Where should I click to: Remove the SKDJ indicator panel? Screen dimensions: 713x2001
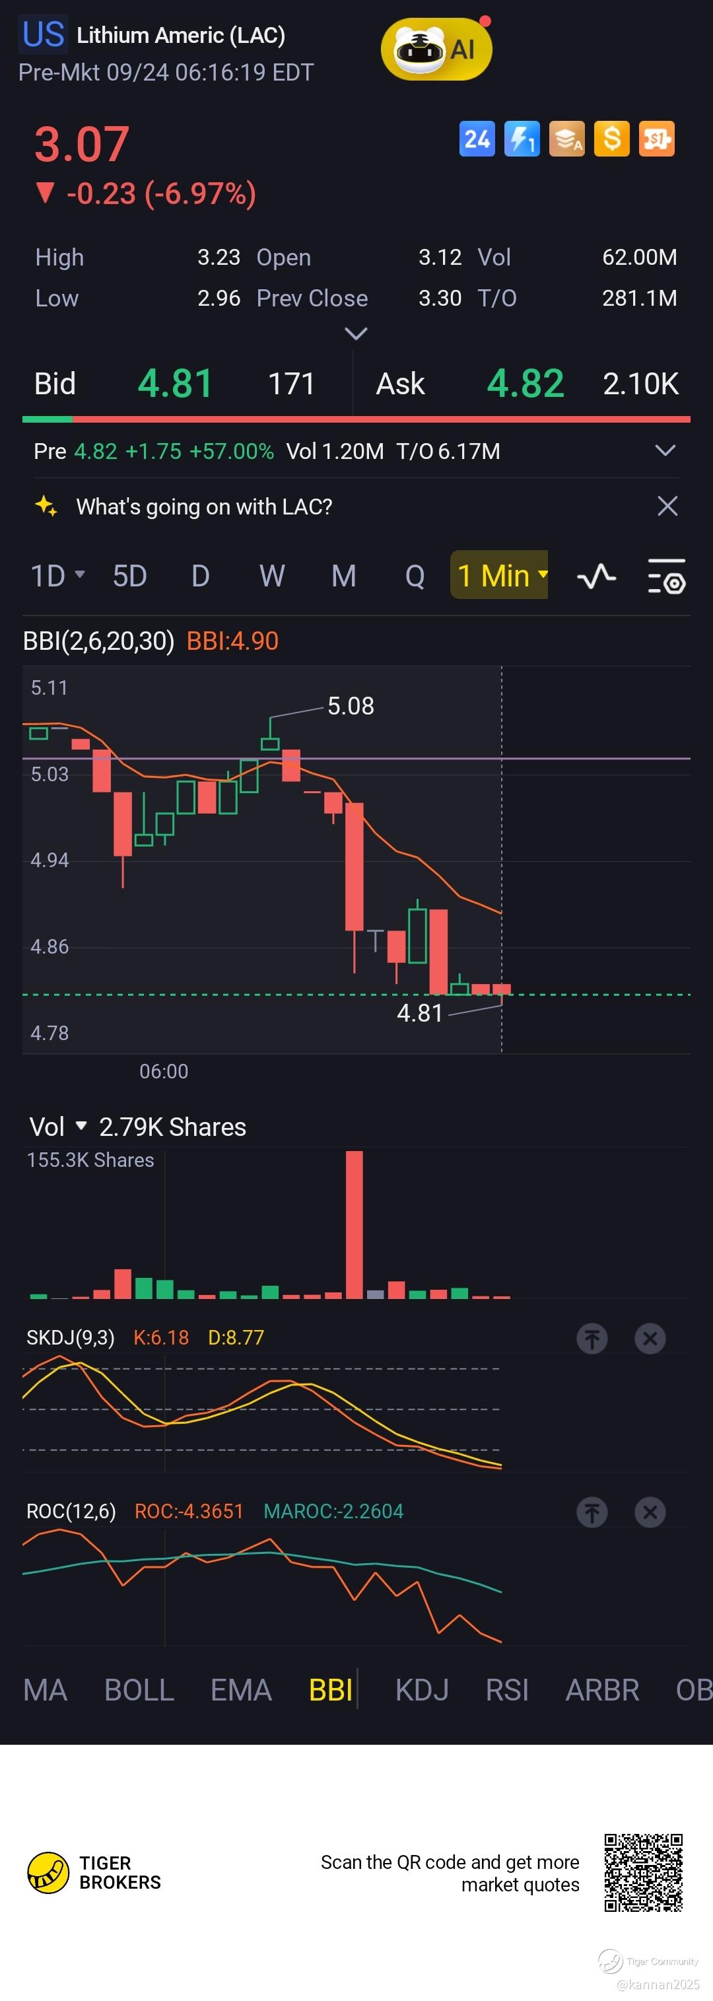pos(650,1339)
